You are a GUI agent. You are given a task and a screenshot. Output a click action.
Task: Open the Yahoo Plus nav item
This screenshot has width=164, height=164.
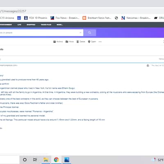(x=46, y=25)
